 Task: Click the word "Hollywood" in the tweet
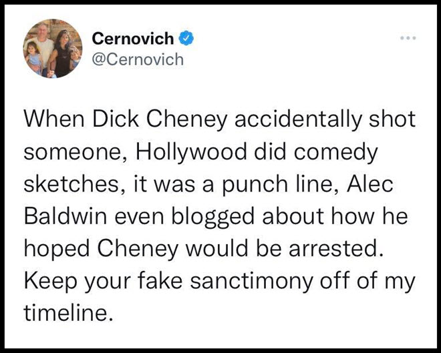pyautogui.click(x=191, y=152)
